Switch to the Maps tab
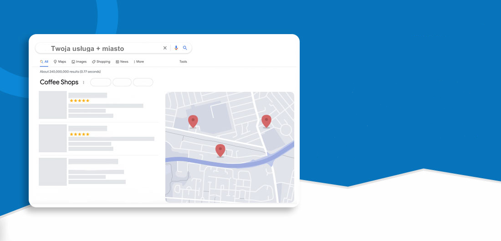This screenshot has height=241, width=501. tap(60, 61)
